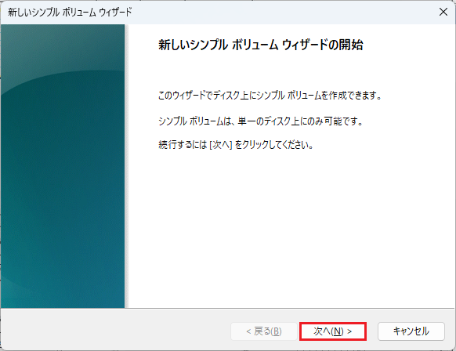This screenshot has width=456, height=351.
Task: Click white margin between banner and heading
Action: [x=142, y=45]
